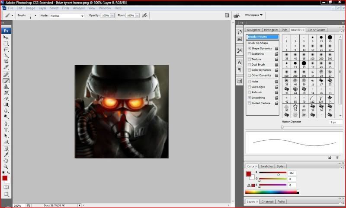
Task: Select the Lasso tool
Action: (6, 49)
